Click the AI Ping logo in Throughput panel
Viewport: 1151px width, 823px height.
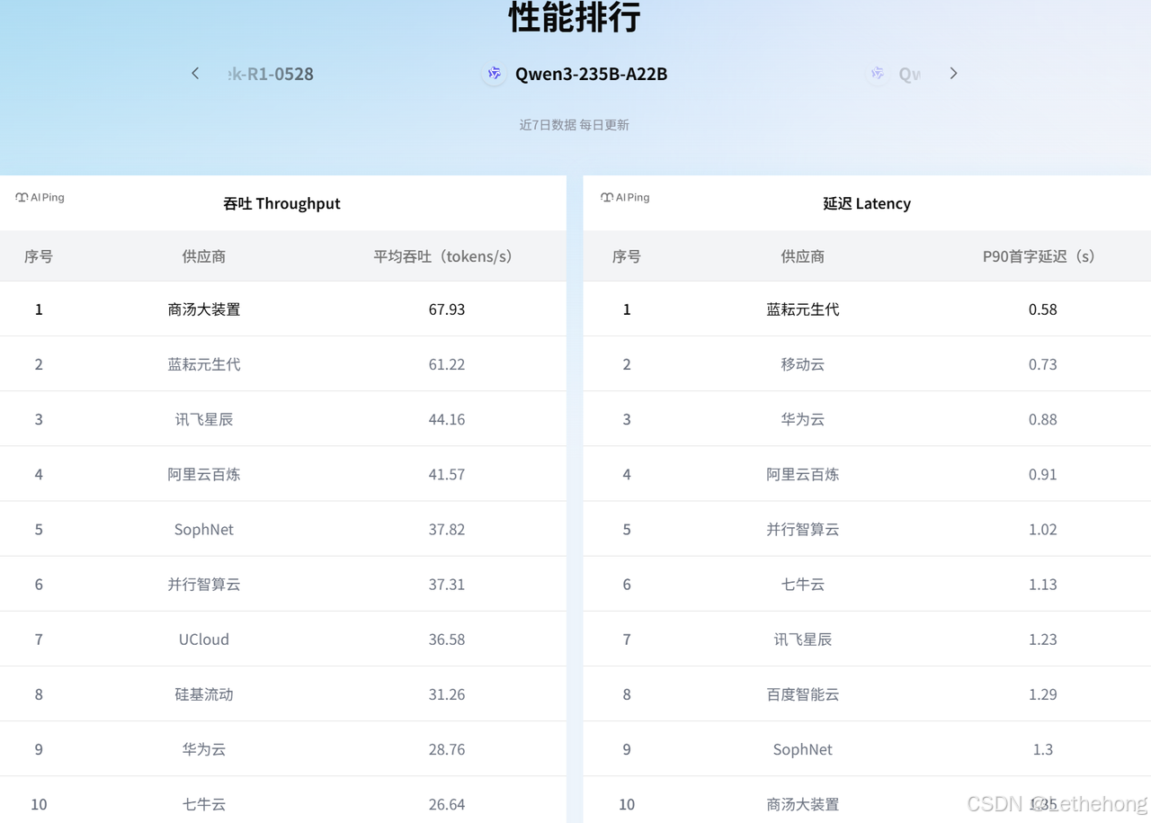coord(40,197)
